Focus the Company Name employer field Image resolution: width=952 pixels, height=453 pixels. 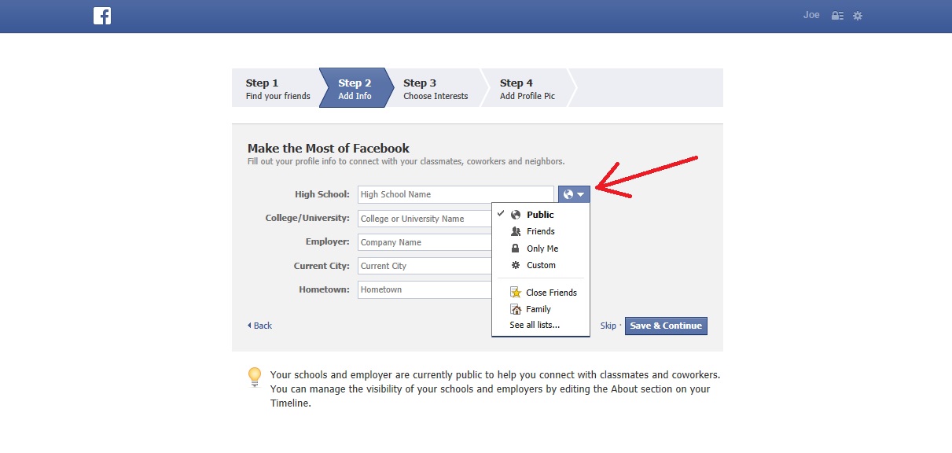tap(425, 242)
